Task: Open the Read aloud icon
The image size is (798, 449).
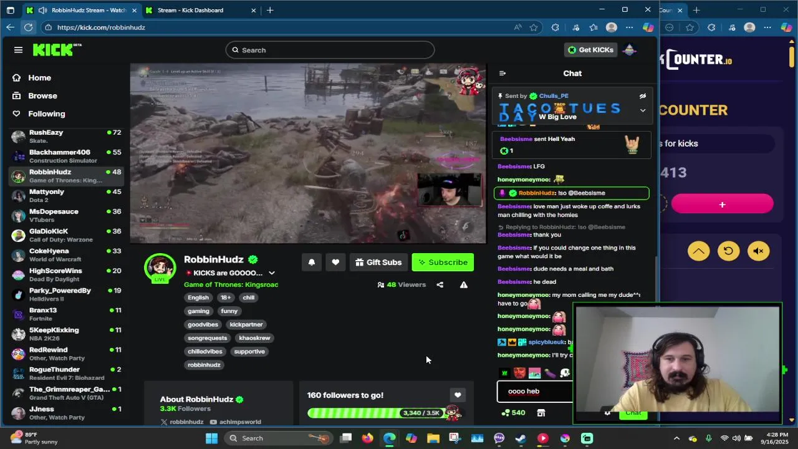Action: pos(517,27)
